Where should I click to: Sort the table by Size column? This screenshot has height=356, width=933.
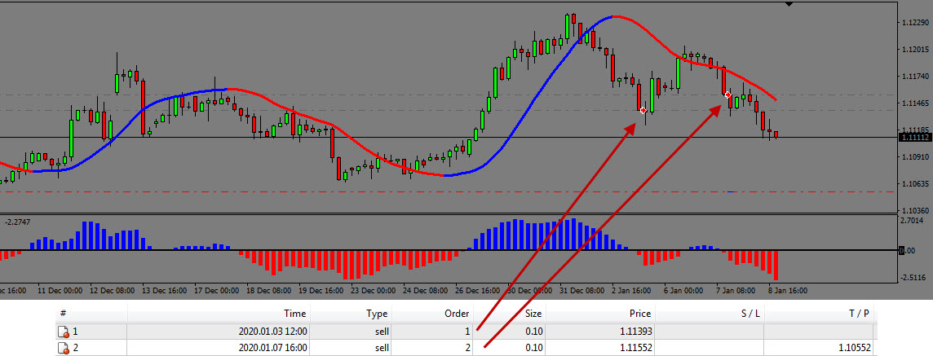click(x=533, y=314)
